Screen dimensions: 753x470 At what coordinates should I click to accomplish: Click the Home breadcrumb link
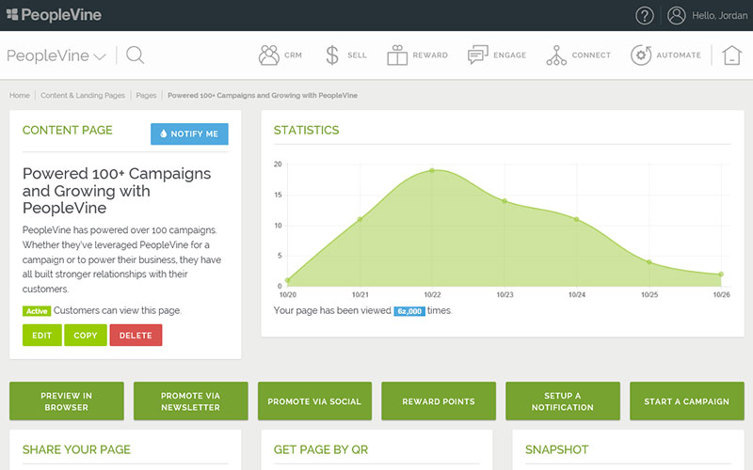pyautogui.click(x=20, y=96)
